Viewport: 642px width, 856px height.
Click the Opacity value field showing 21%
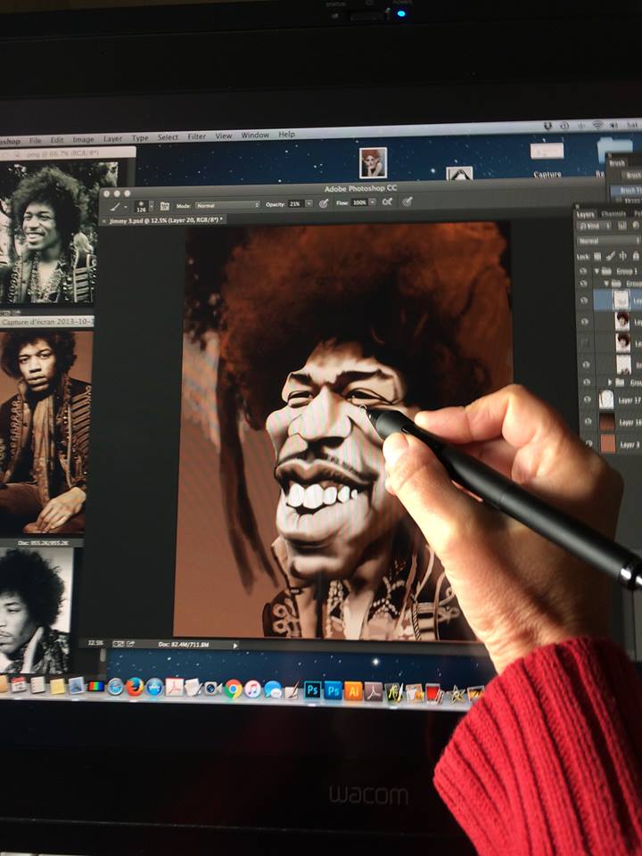point(295,203)
